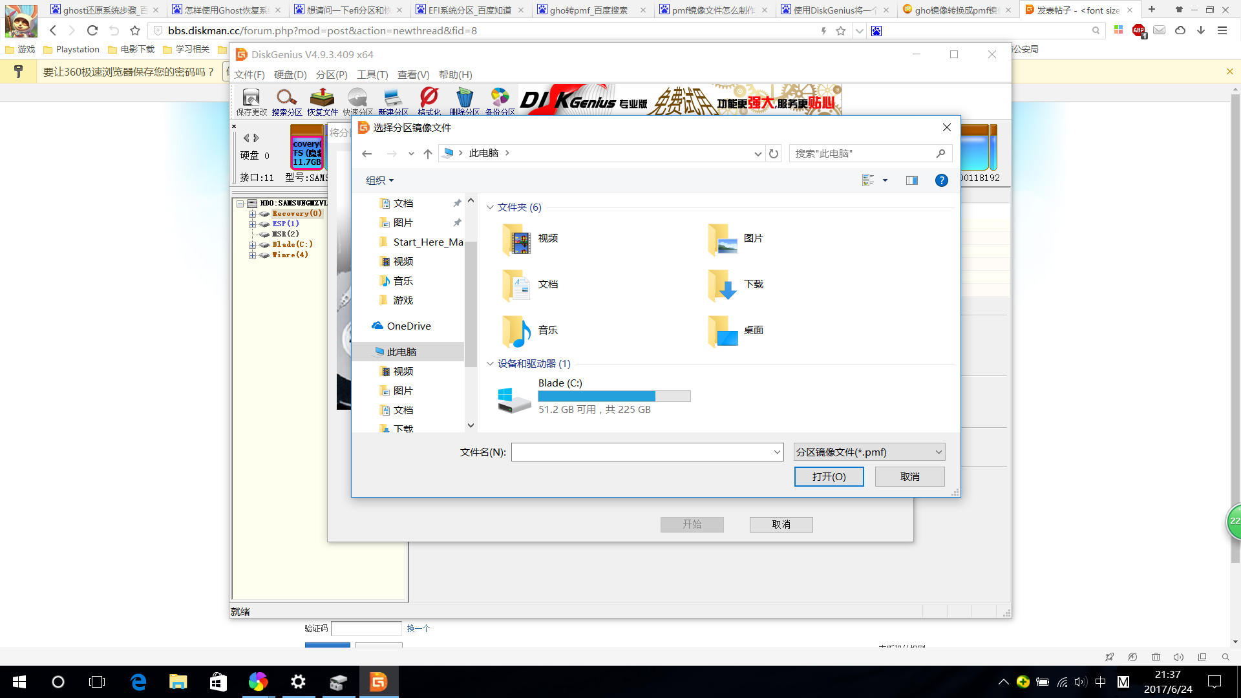This screenshot has height=698, width=1241.
Task: Open the 帮助(H) menu in DiskGenius
Action: [x=456, y=75]
